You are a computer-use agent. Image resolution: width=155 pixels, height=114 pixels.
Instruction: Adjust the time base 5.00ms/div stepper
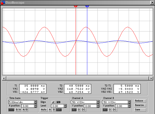[36, 102]
